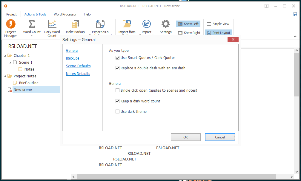Collapse the Scene 1 tree node
Screen dimensions: 301x181
point(10,63)
